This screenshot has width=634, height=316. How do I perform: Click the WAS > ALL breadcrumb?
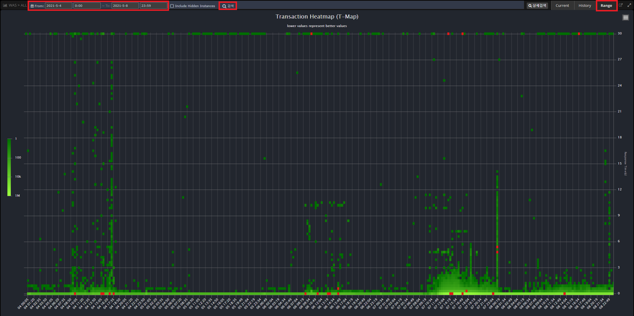point(18,5)
